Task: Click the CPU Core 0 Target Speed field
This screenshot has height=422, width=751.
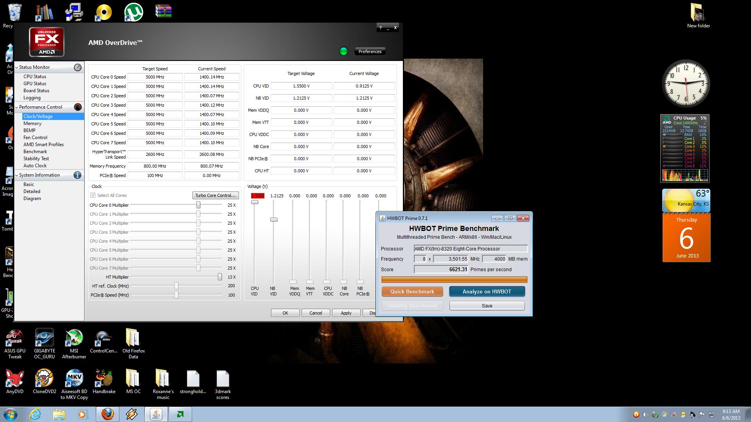Action: click(x=155, y=77)
